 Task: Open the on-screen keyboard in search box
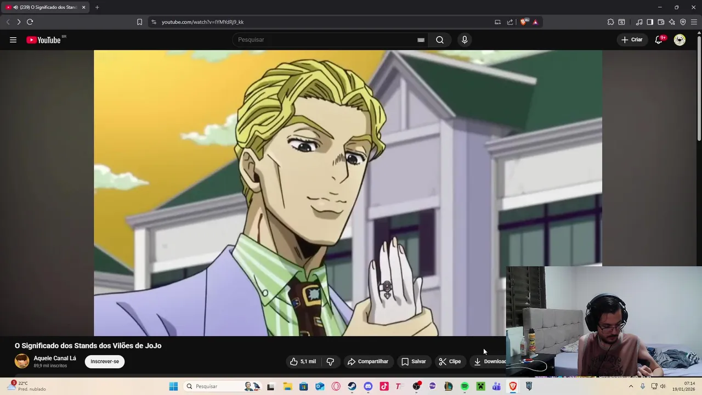click(421, 39)
